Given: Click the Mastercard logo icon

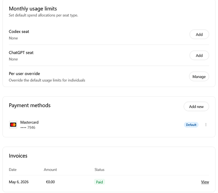Looking at the screenshot, I should tap(13, 125).
